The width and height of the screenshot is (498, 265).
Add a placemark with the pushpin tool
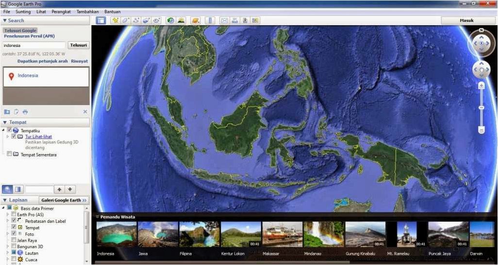[116, 21]
